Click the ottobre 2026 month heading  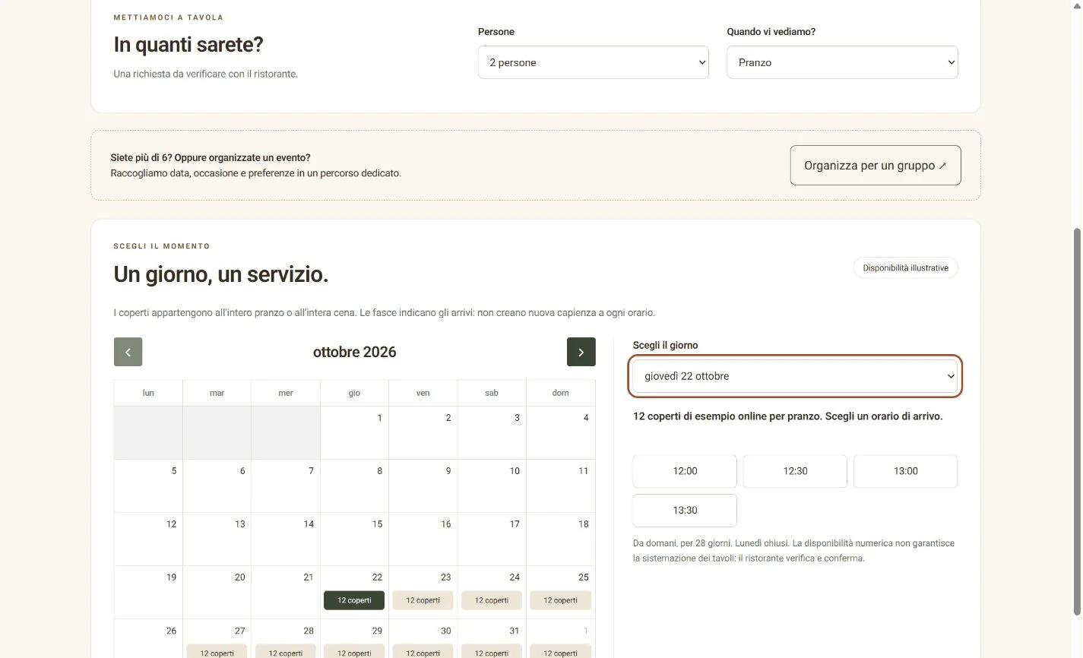pyautogui.click(x=354, y=352)
